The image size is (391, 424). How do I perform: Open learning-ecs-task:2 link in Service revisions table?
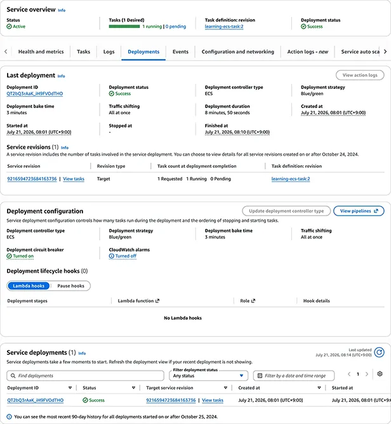(291, 179)
